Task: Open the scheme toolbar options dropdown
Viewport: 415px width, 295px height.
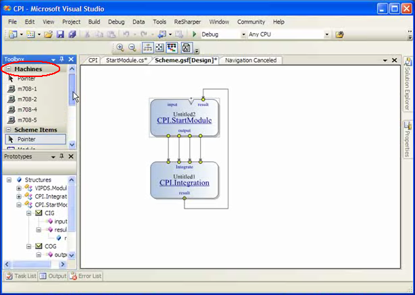Action: 197,51
